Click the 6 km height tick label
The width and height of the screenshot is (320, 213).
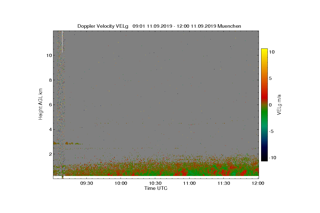50,105
